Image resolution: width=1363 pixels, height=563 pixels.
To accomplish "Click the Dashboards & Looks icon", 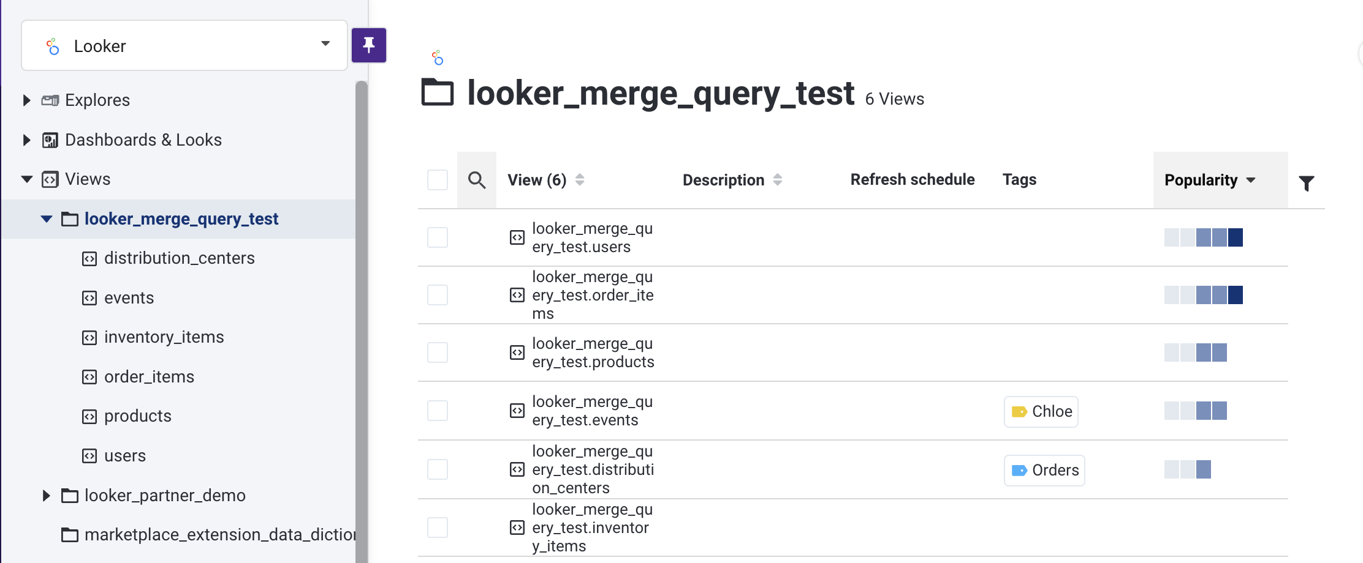I will coord(50,140).
